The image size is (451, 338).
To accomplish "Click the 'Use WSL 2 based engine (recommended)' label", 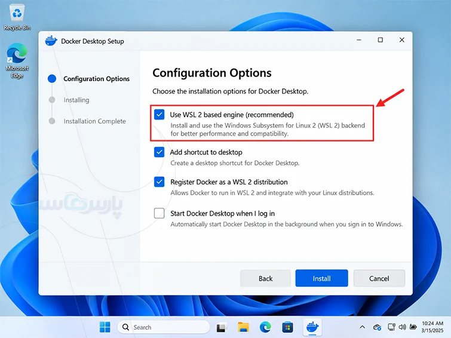I will point(232,115).
